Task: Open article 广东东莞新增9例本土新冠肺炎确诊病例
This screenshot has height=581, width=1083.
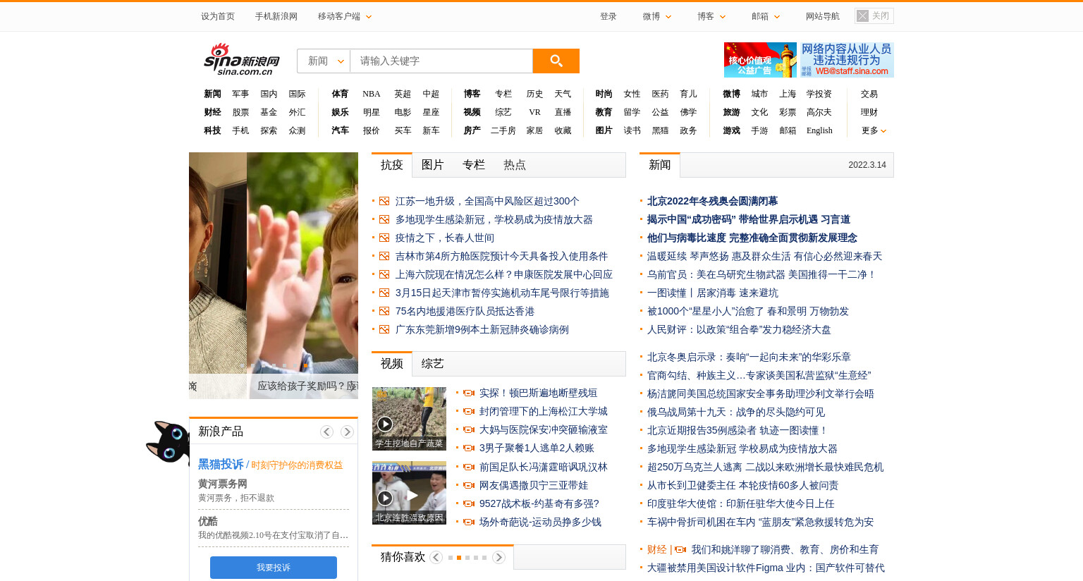Action: [x=482, y=329]
